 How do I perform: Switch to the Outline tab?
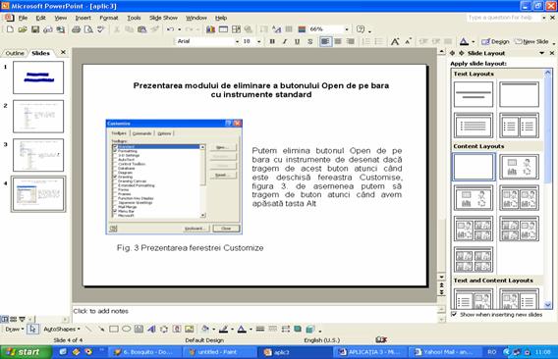tap(15, 53)
